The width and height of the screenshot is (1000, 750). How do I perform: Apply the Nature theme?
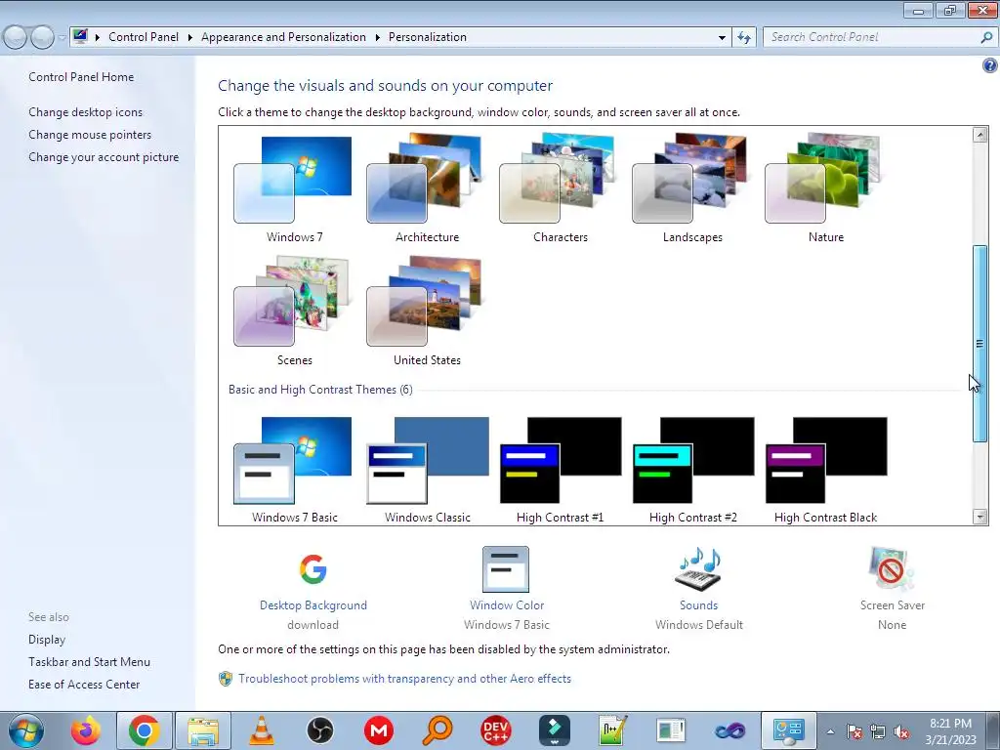(825, 188)
